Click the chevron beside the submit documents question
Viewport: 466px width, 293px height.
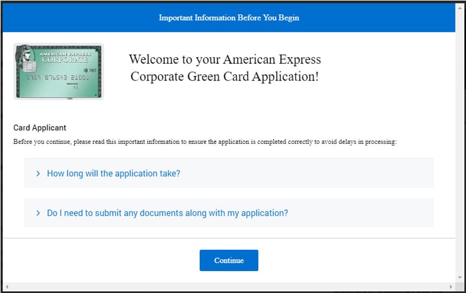click(x=38, y=213)
